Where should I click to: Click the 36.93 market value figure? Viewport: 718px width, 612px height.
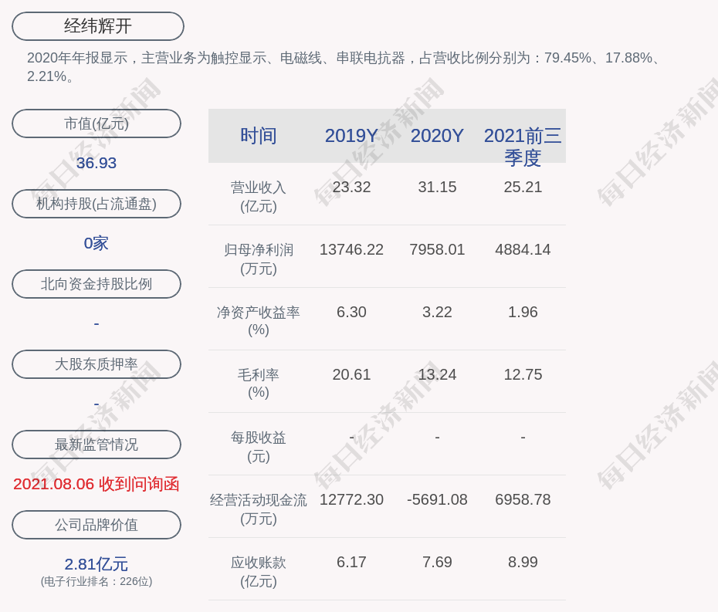(97, 163)
